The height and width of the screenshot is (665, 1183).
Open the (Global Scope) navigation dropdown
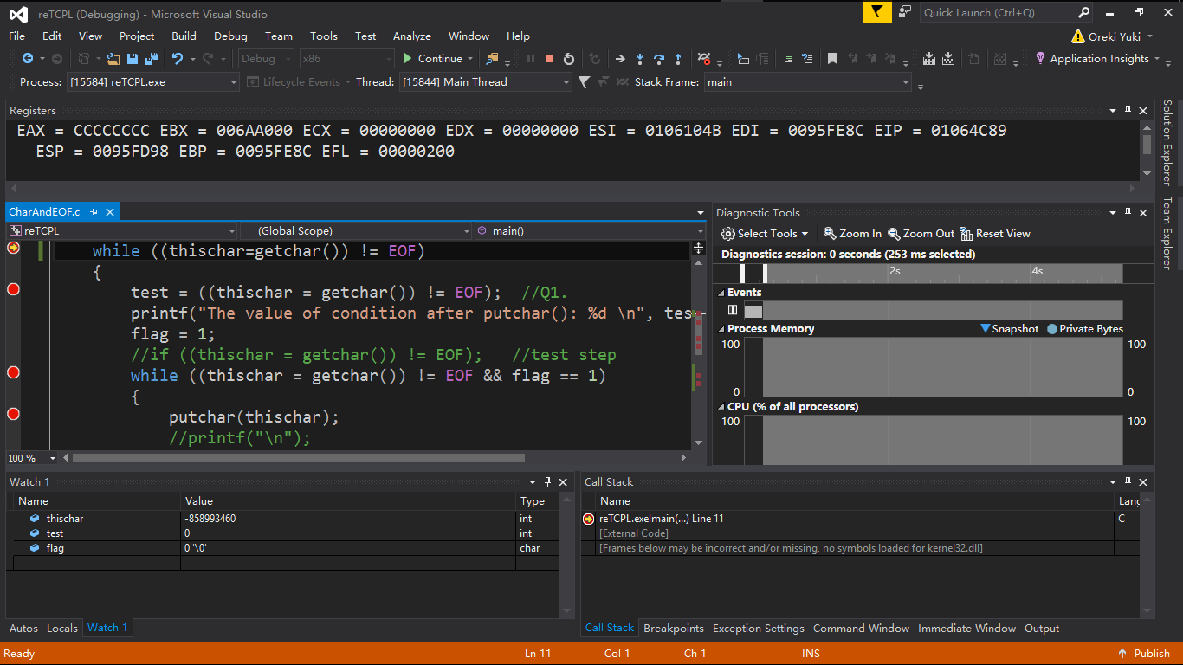(x=357, y=231)
